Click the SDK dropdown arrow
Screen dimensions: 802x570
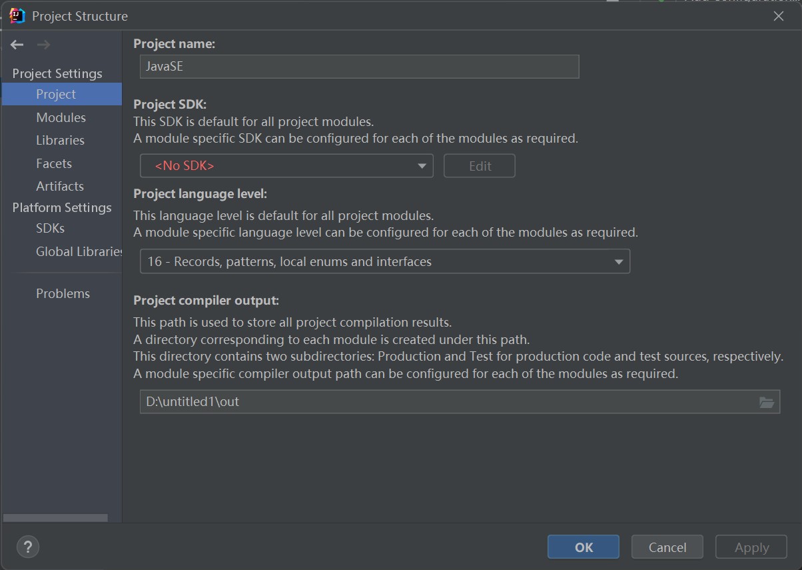(x=422, y=166)
